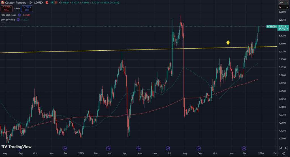Screen dimensions: 290x157
Task: Click the SMA 200 close legend label
Action: 8,15
